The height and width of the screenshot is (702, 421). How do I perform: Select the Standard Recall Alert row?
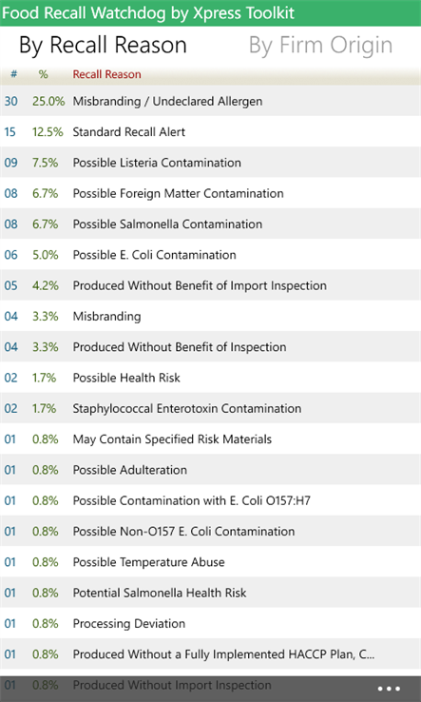coord(210,132)
